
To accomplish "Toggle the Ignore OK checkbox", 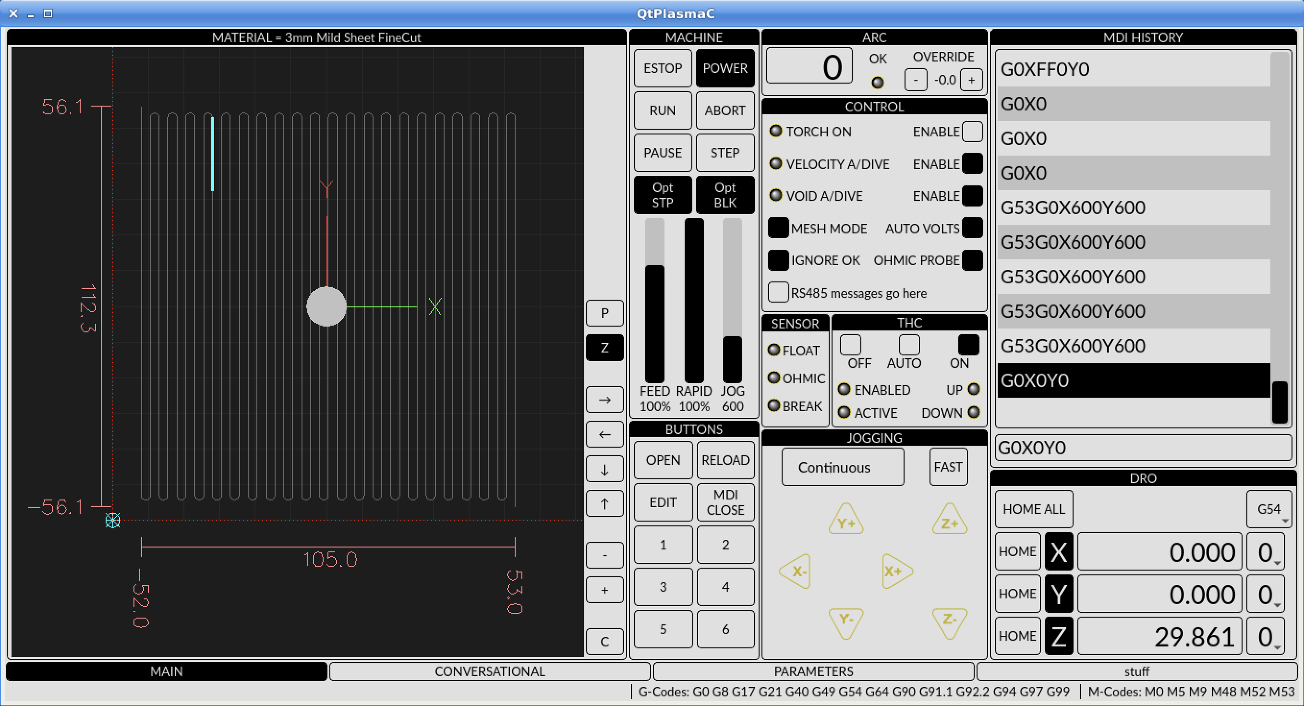I will (x=778, y=260).
